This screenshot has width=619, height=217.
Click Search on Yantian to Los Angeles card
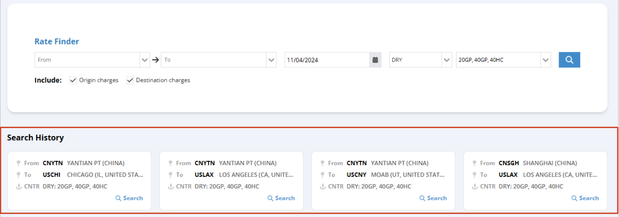[281, 198]
